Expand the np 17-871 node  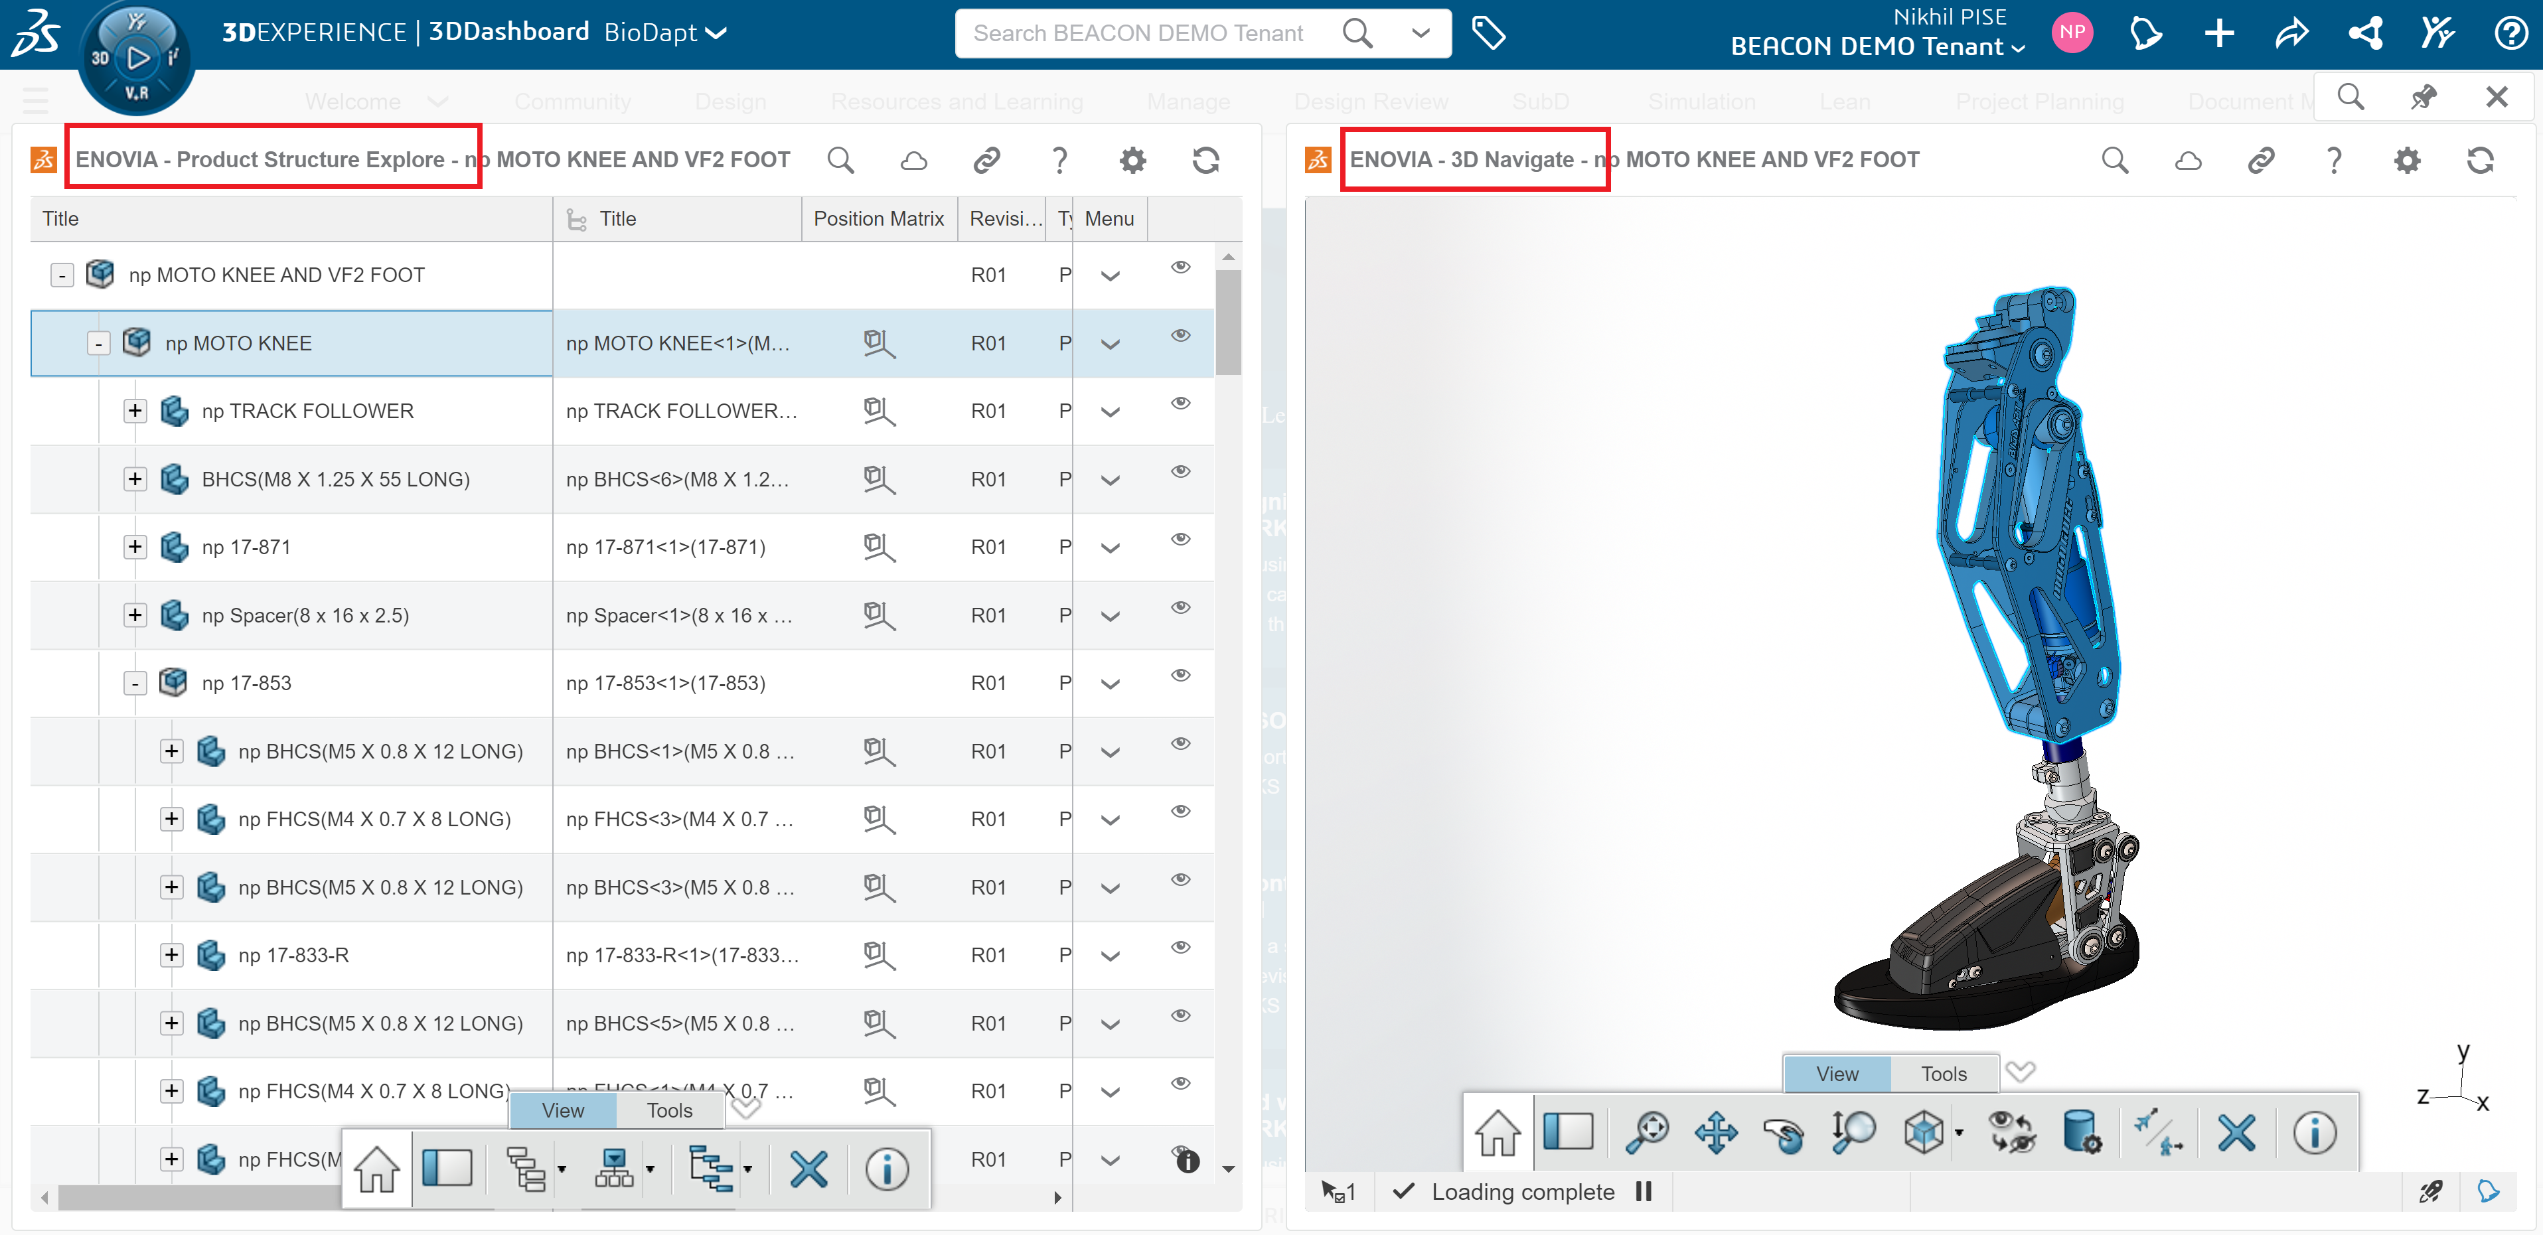(x=135, y=547)
